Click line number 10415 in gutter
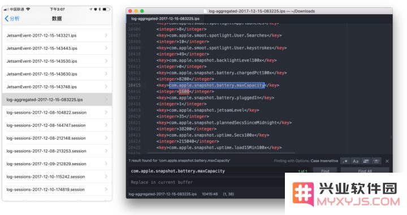This screenshot has height=215, width=407. click(134, 85)
